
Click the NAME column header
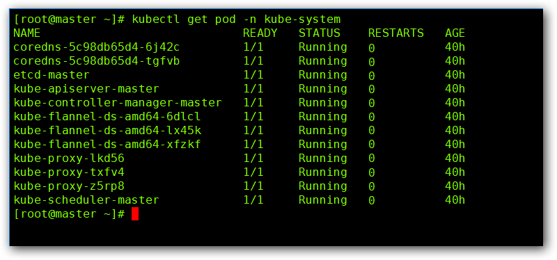coord(26,33)
